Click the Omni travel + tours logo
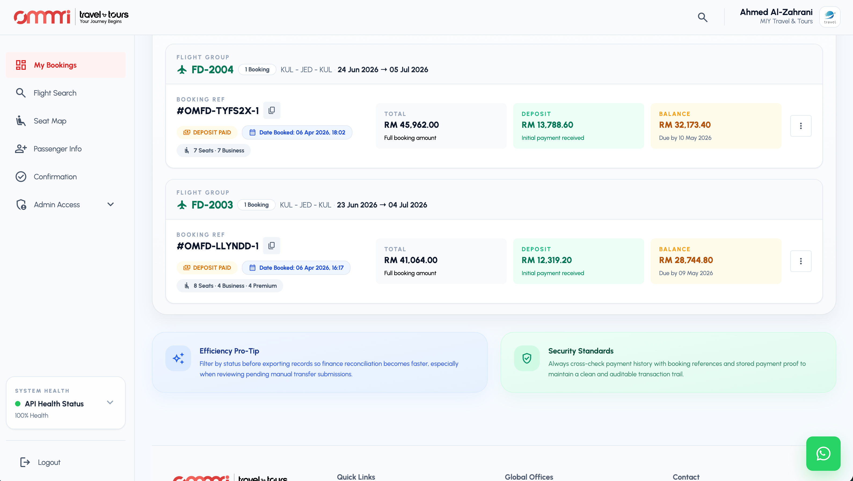The image size is (853, 481). point(71,17)
